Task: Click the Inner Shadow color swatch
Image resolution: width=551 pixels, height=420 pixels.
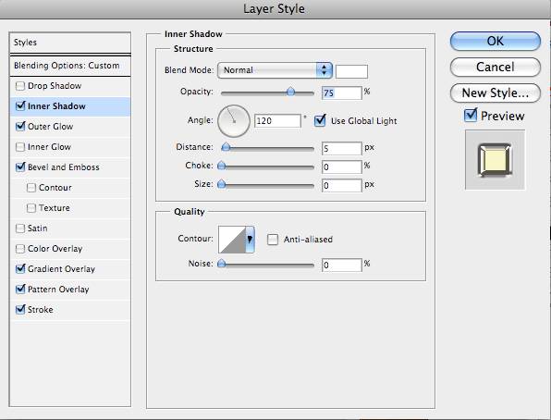Action: (351, 71)
